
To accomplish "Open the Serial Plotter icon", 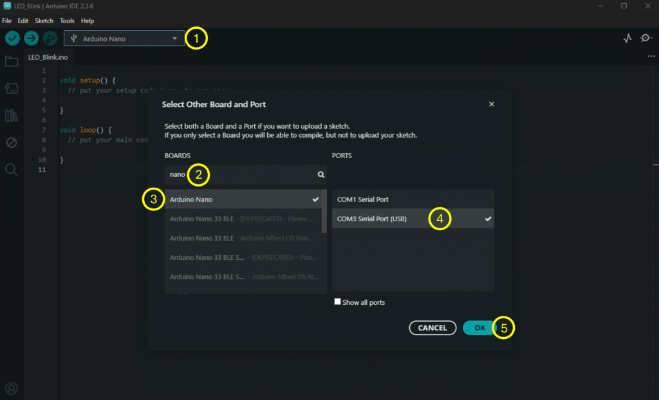I will [627, 39].
